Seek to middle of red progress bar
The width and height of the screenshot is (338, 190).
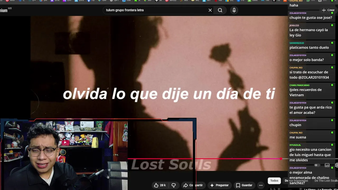(204, 159)
